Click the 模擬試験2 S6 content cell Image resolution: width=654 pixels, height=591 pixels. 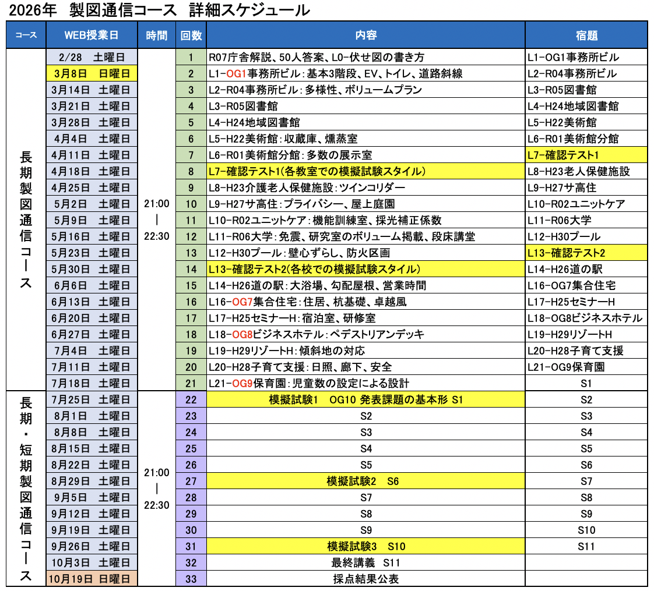[365, 481]
